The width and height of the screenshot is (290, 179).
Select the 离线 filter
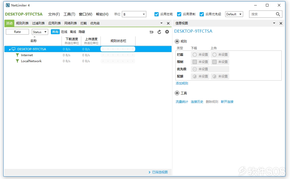(x=73, y=32)
